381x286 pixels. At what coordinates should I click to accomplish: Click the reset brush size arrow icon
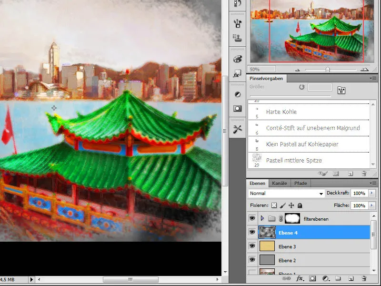tap(301, 87)
